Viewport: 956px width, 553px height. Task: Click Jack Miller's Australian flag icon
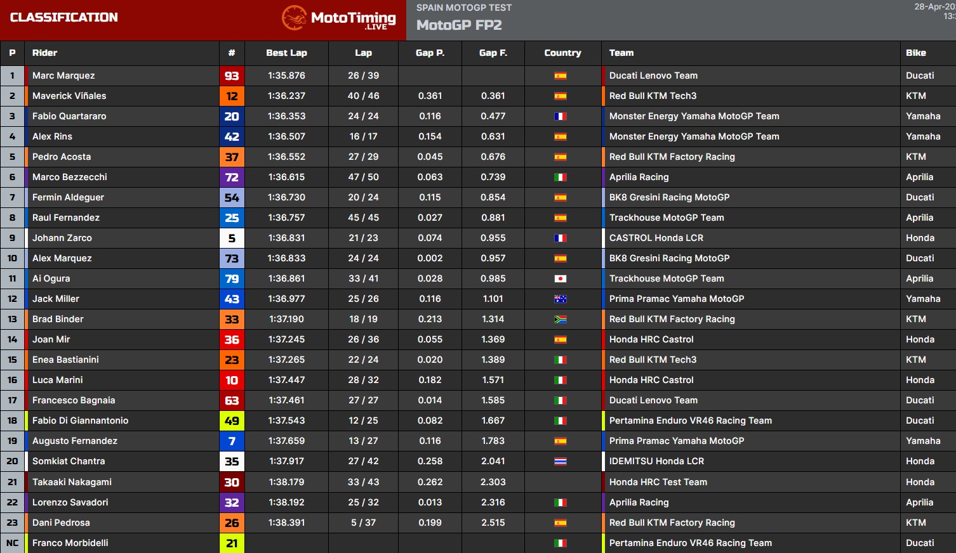pyautogui.click(x=560, y=299)
